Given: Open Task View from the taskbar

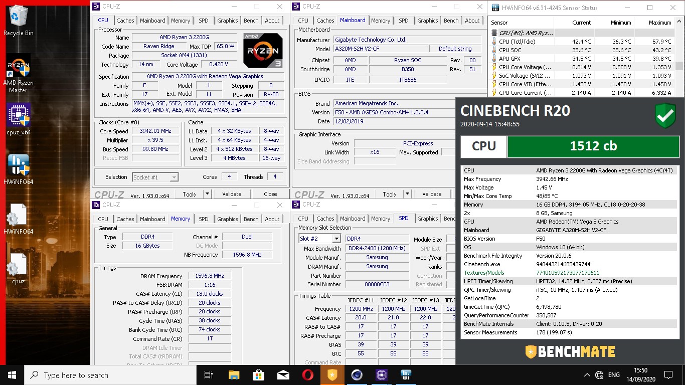Looking at the screenshot, I should (x=209, y=375).
